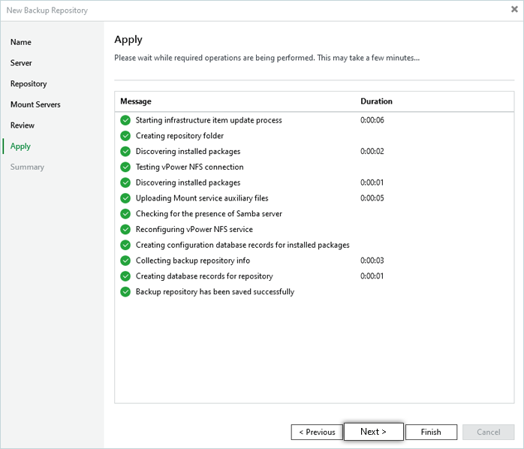The image size is (524, 449).
Task: Click check icon for Collecting backup repository info
Action: point(125,261)
